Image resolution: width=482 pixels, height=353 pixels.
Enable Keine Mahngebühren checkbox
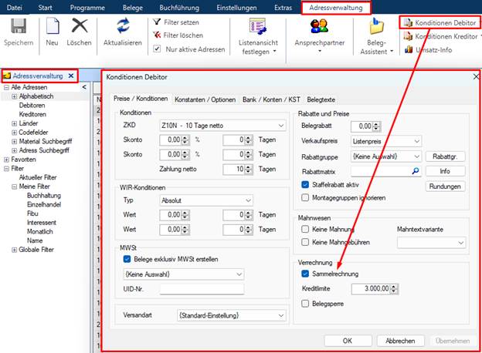coord(305,242)
